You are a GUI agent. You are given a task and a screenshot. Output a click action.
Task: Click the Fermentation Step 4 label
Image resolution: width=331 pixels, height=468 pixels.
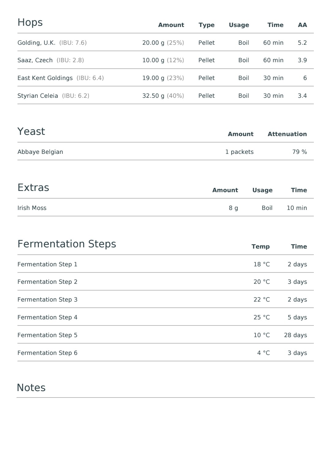(48, 318)
